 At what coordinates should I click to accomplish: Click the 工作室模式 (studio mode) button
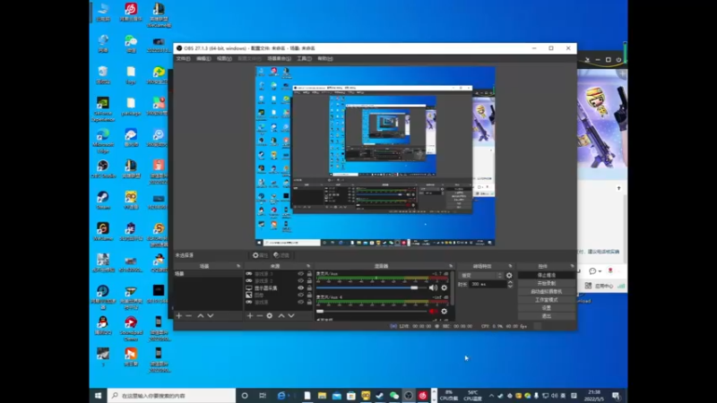(546, 300)
